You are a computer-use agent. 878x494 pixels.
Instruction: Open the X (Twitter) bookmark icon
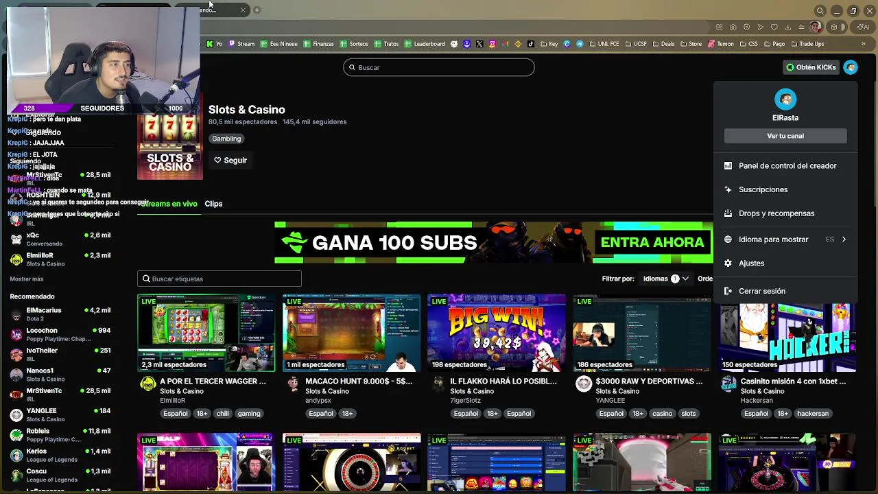point(479,44)
